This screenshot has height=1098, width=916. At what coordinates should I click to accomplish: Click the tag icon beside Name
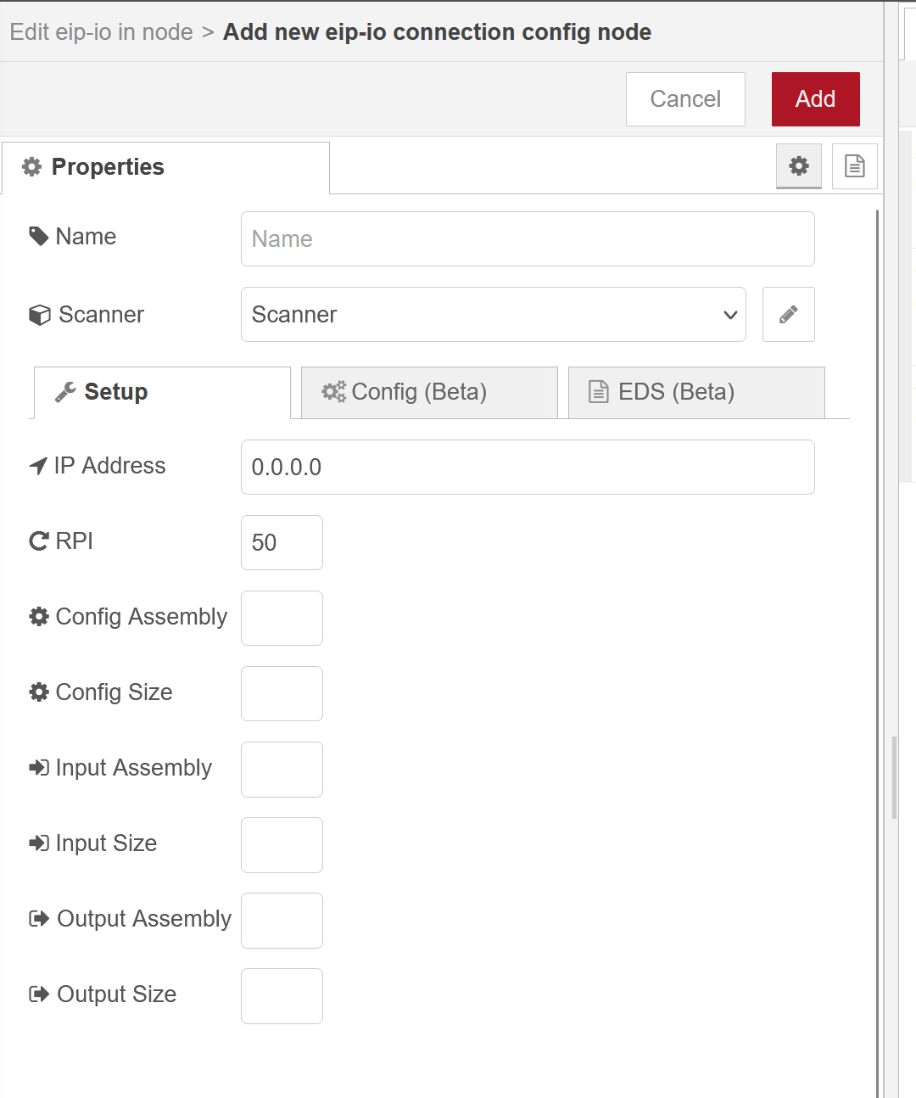point(38,236)
